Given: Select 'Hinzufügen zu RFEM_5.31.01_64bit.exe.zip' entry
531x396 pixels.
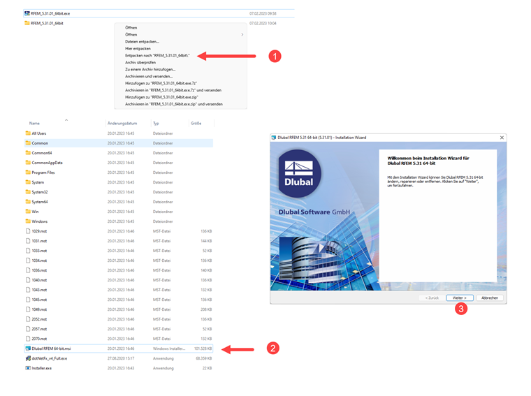Looking at the screenshot, I should coord(161,97).
